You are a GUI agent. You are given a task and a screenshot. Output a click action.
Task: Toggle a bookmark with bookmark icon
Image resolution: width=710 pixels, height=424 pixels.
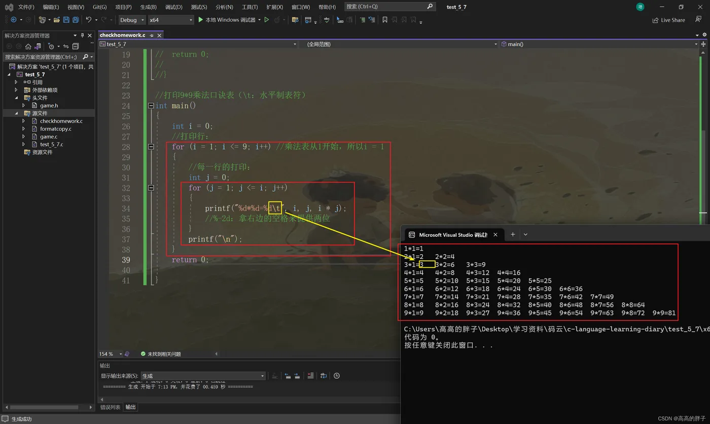(x=385, y=20)
